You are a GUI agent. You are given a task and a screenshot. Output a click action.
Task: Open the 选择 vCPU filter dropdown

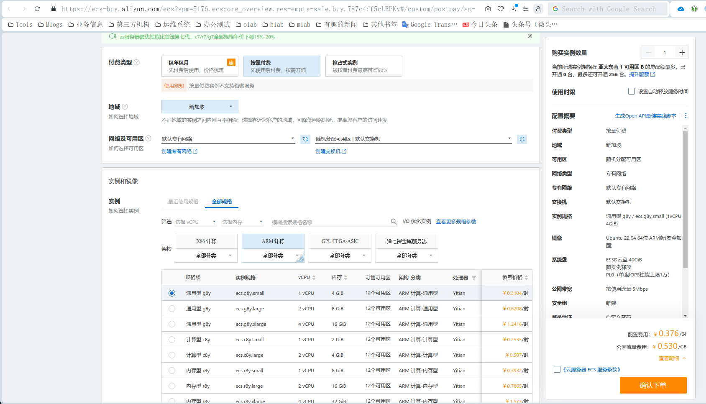196,222
